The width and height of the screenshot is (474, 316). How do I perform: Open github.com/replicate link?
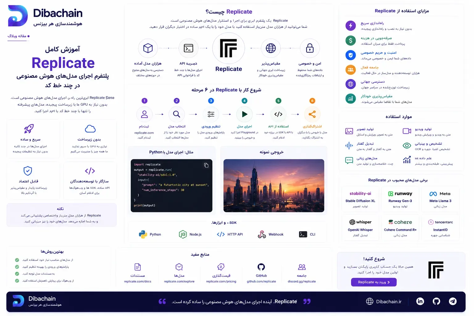coord(261,281)
